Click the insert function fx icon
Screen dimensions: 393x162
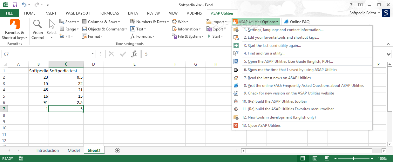(134, 54)
